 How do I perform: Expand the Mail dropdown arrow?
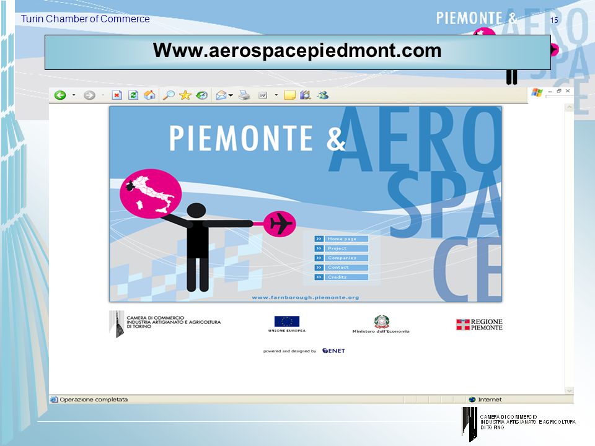click(231, 95)
